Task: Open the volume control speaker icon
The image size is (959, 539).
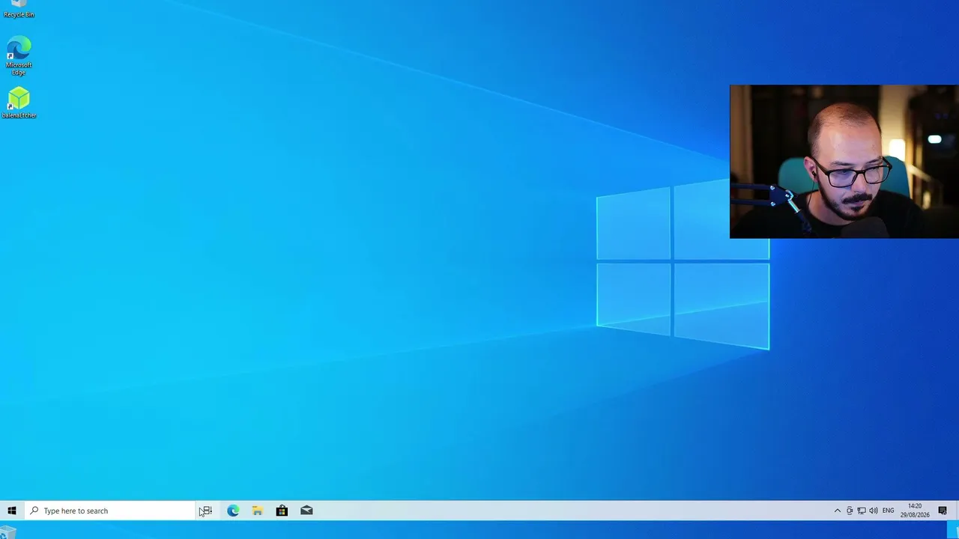Action: 874,511
